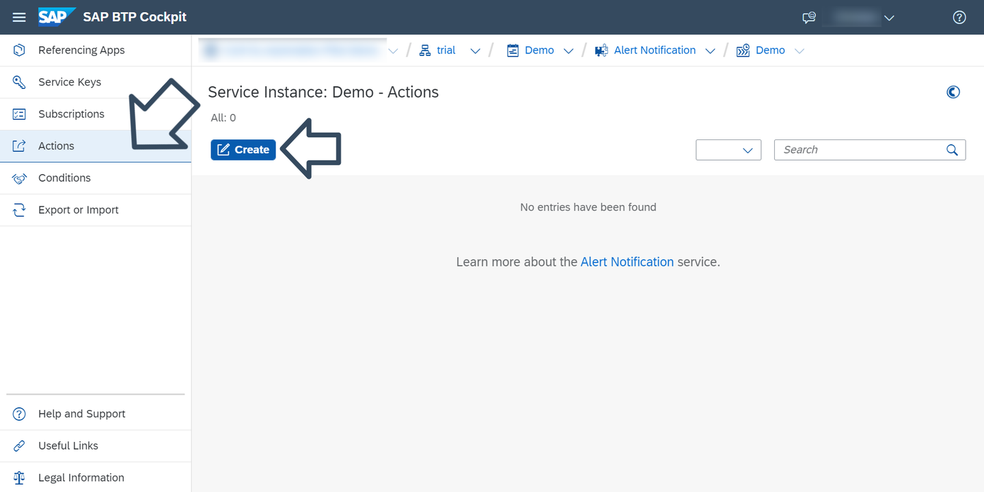Image resolution: width=984 pixels, height=492 pixels.
Task: Click the "No entries have been found" message
Action: coord(588,207)
